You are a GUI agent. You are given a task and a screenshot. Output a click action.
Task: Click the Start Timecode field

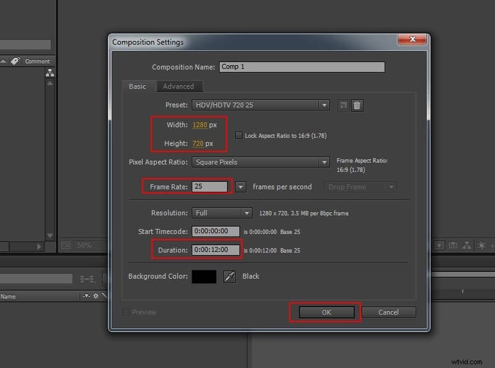(x=216, y=231)
